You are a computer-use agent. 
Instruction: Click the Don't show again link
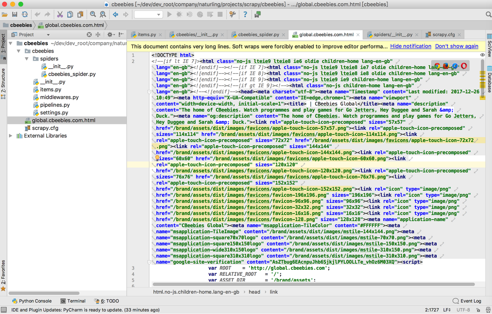click(456, 46)
